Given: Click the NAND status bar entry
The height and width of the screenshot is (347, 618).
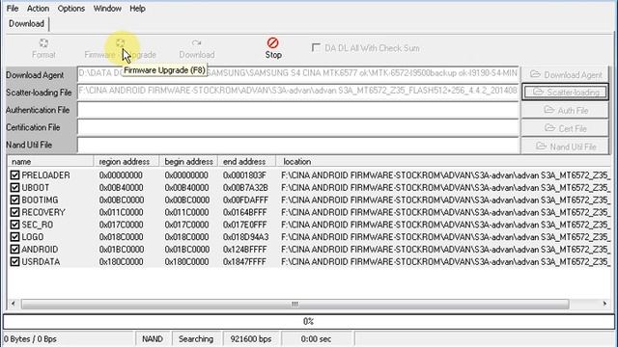Looking at the screenshot, I should coord(153,338).
